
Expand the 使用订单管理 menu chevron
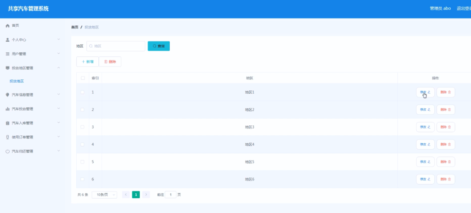58,136
